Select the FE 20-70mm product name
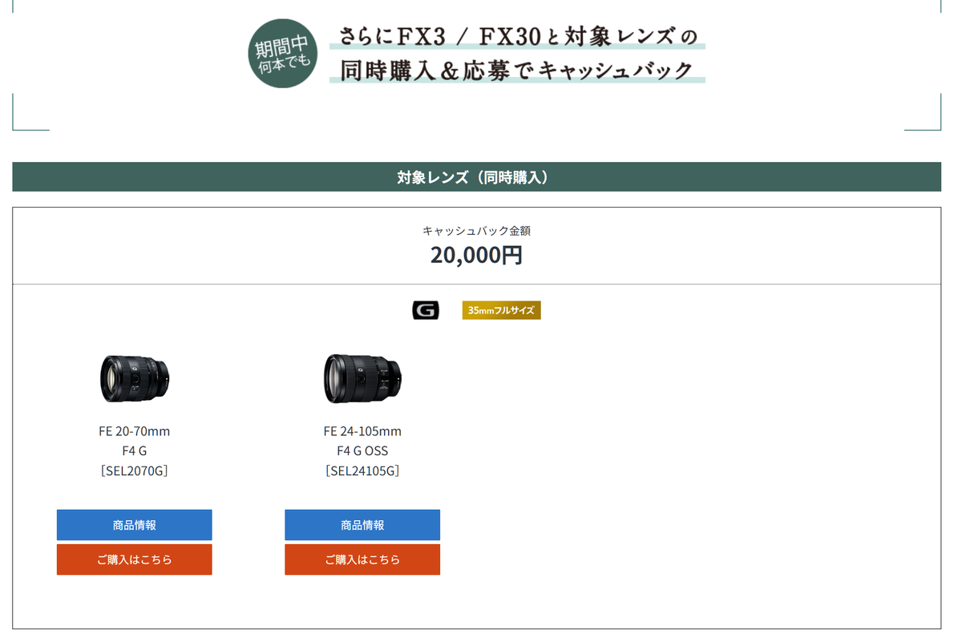Image resolution: width=962 pixels, height=638 pixels. (135, 431)
